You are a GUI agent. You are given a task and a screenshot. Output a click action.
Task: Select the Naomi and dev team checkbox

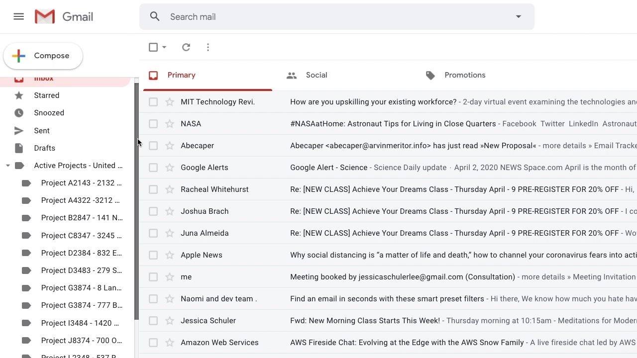[x=153, y=299]
